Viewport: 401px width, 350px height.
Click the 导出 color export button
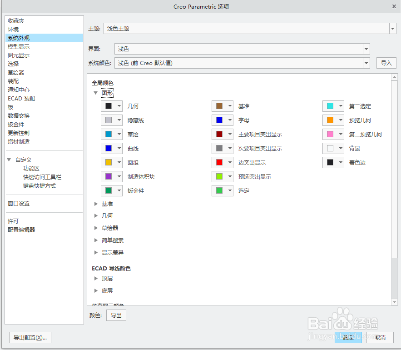116,315
